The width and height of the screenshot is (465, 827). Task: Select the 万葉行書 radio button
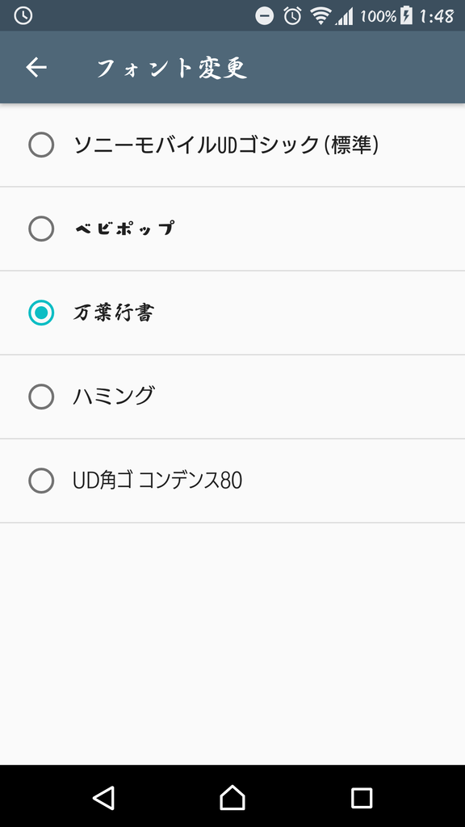(41, 313)
